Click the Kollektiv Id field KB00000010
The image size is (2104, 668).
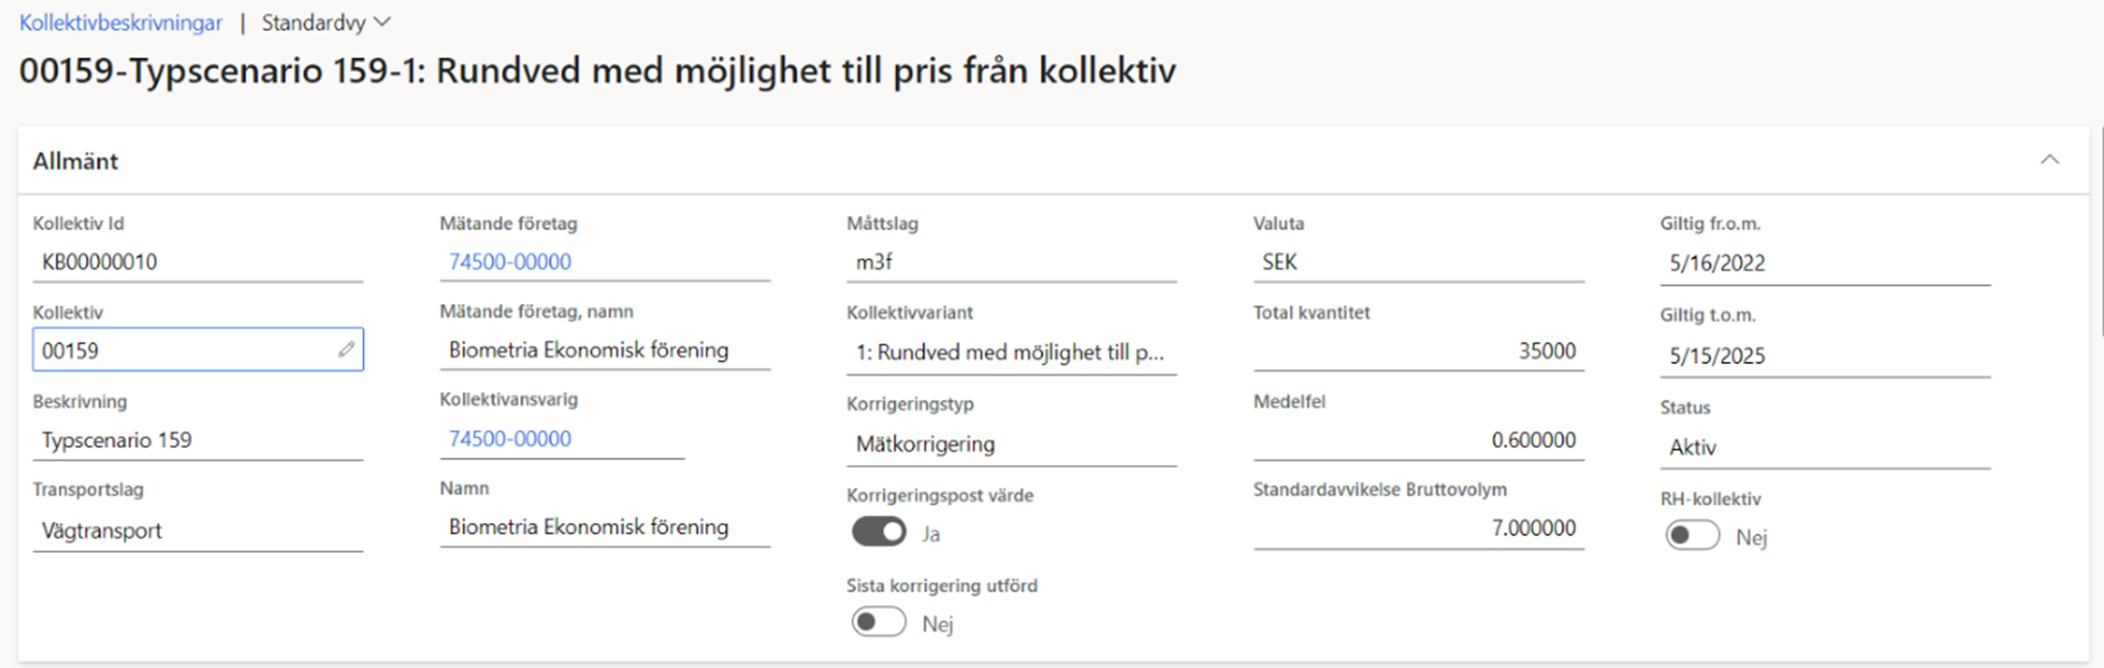pos(198,262)
